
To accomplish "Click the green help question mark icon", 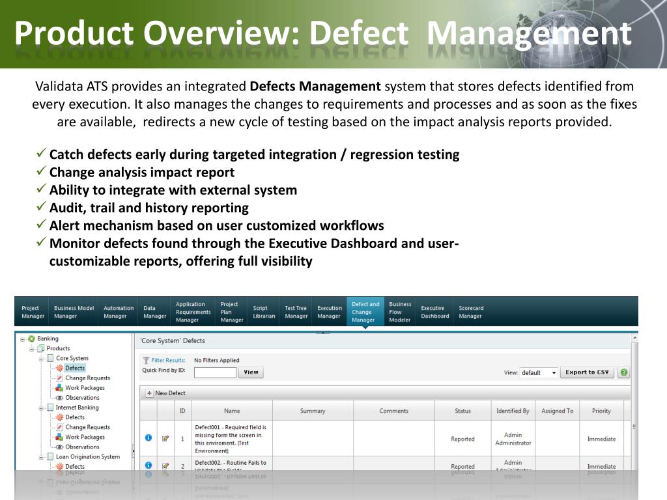I will 624,372.
